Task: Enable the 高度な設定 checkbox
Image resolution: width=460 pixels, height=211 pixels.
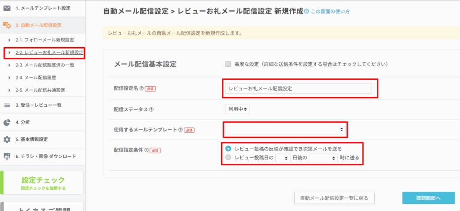Action: 229,64
